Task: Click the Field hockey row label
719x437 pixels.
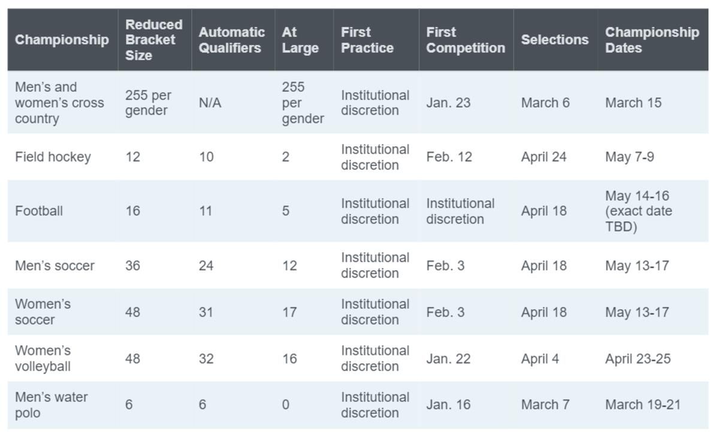Action: tap(53, 157)
